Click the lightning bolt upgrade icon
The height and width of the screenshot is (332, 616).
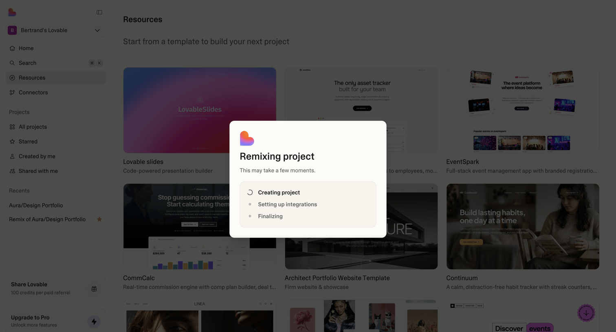pyautogui.click(x=94, y=321)
